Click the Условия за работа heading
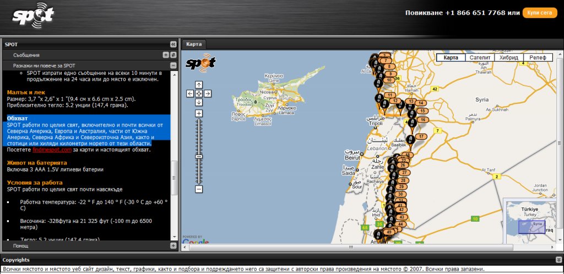Screen dimensions: 564x274 [35, 183]
